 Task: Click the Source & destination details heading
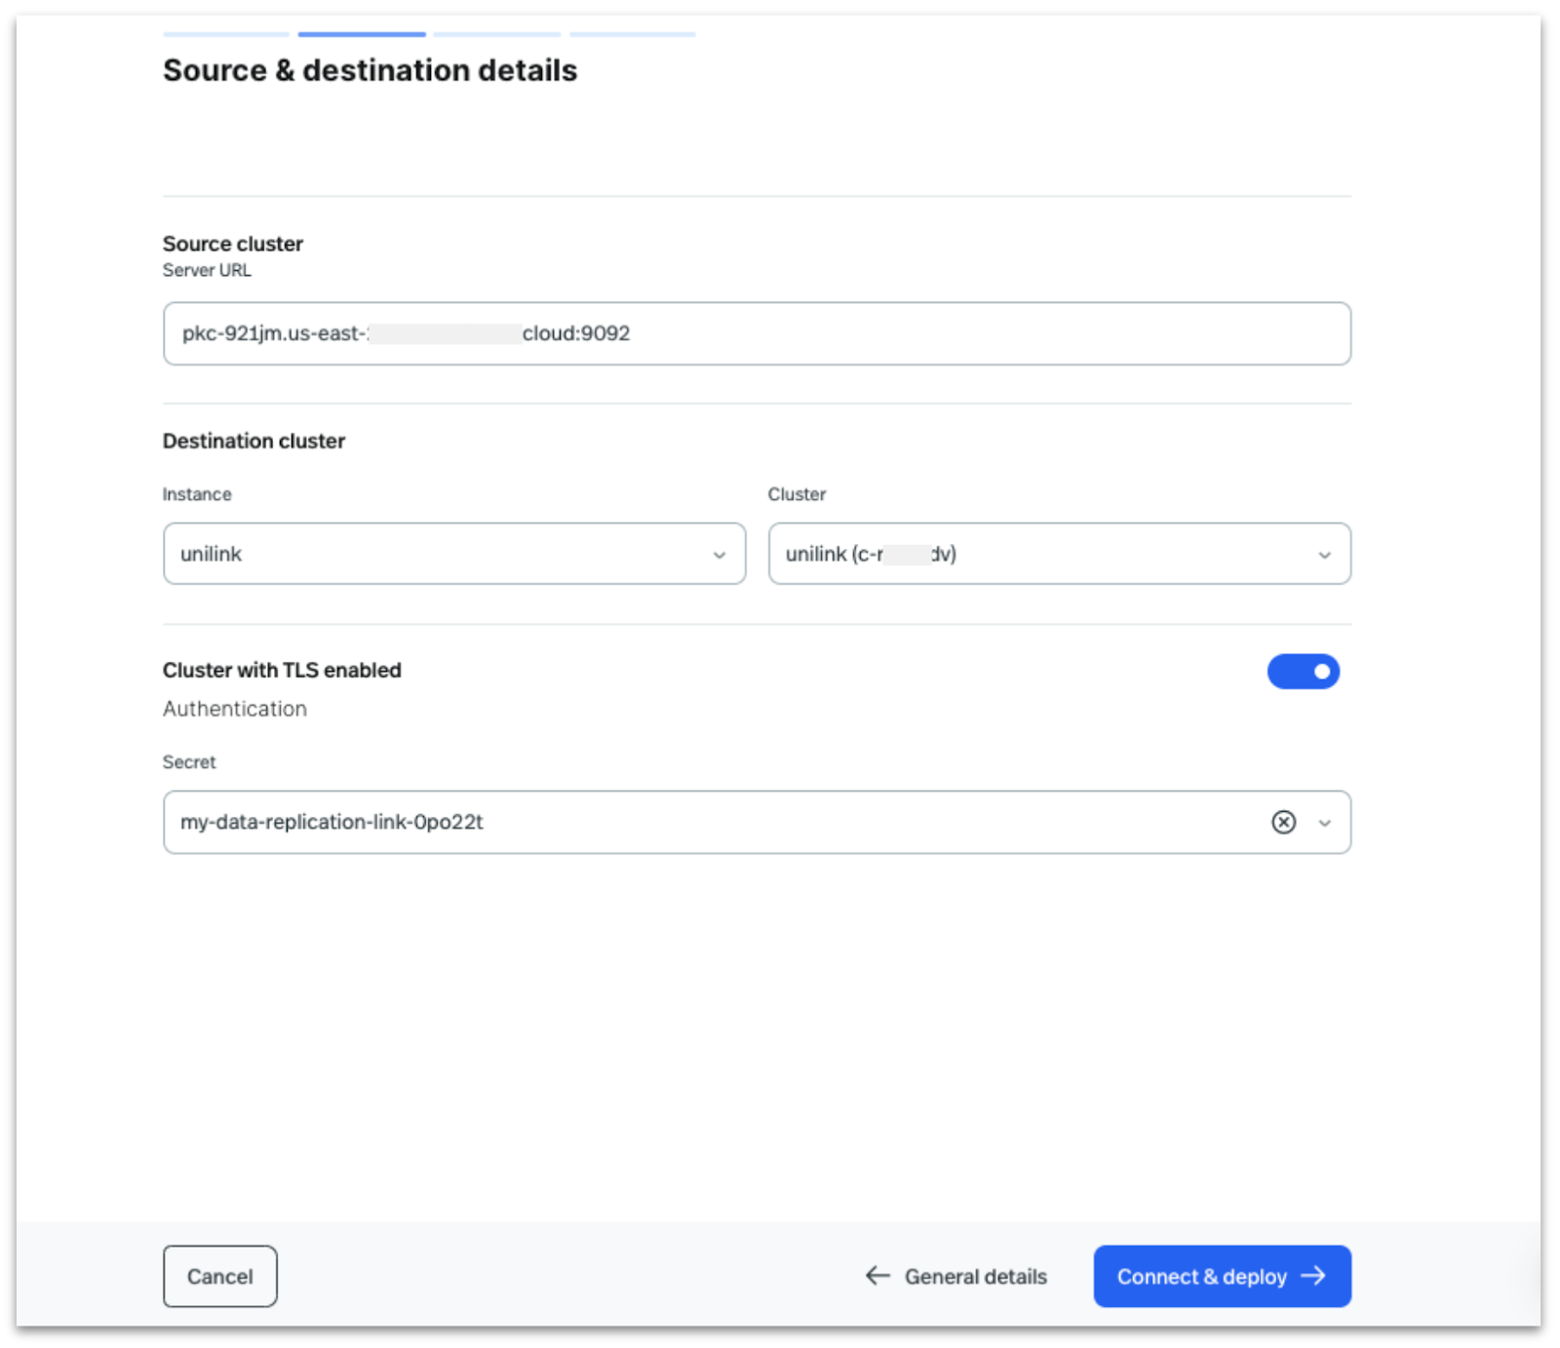370,70
